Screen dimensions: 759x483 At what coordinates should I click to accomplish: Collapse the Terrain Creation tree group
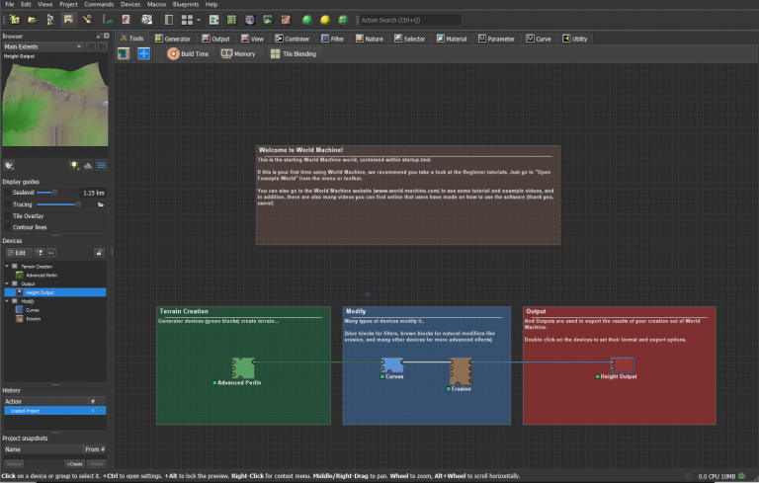click(6, 267)
